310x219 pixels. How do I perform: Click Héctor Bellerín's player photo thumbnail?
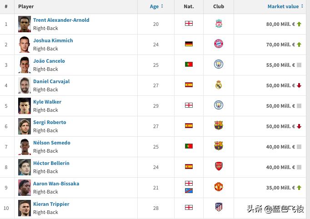point(25,167)
